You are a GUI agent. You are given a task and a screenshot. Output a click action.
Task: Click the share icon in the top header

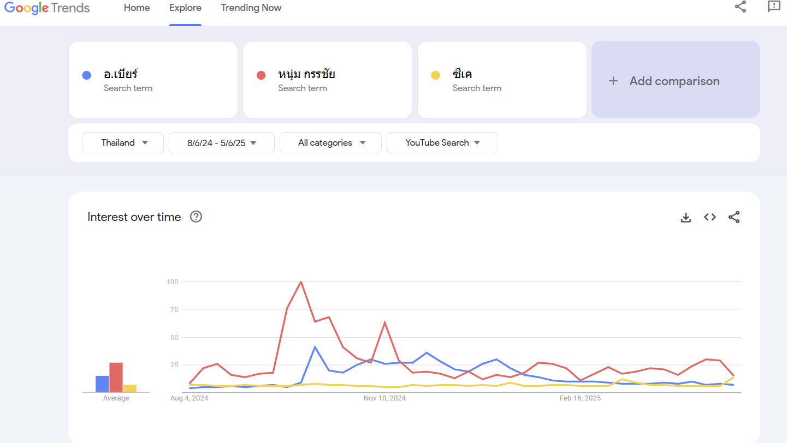coord(741,7)
